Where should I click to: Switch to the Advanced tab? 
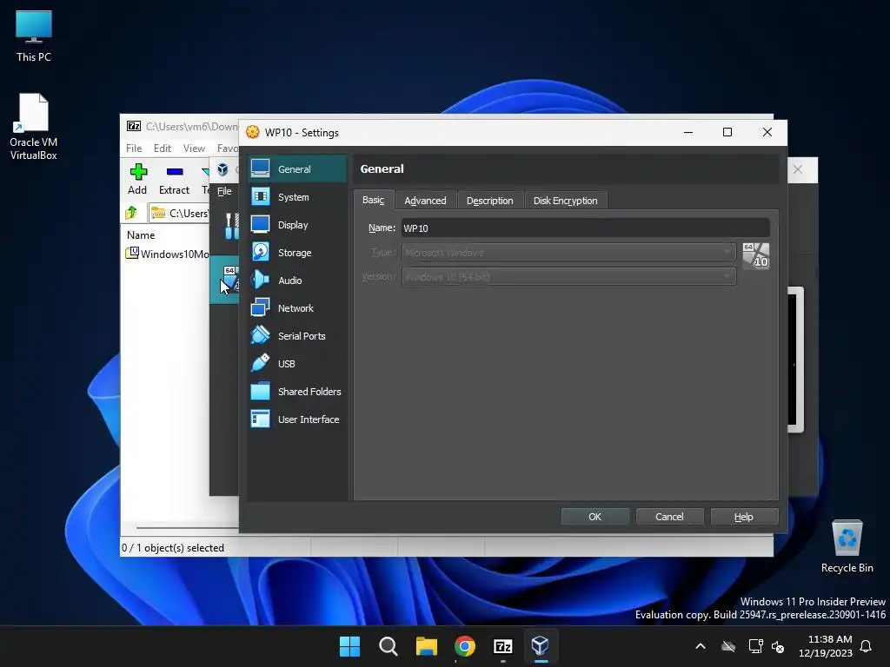coord(425,201)
